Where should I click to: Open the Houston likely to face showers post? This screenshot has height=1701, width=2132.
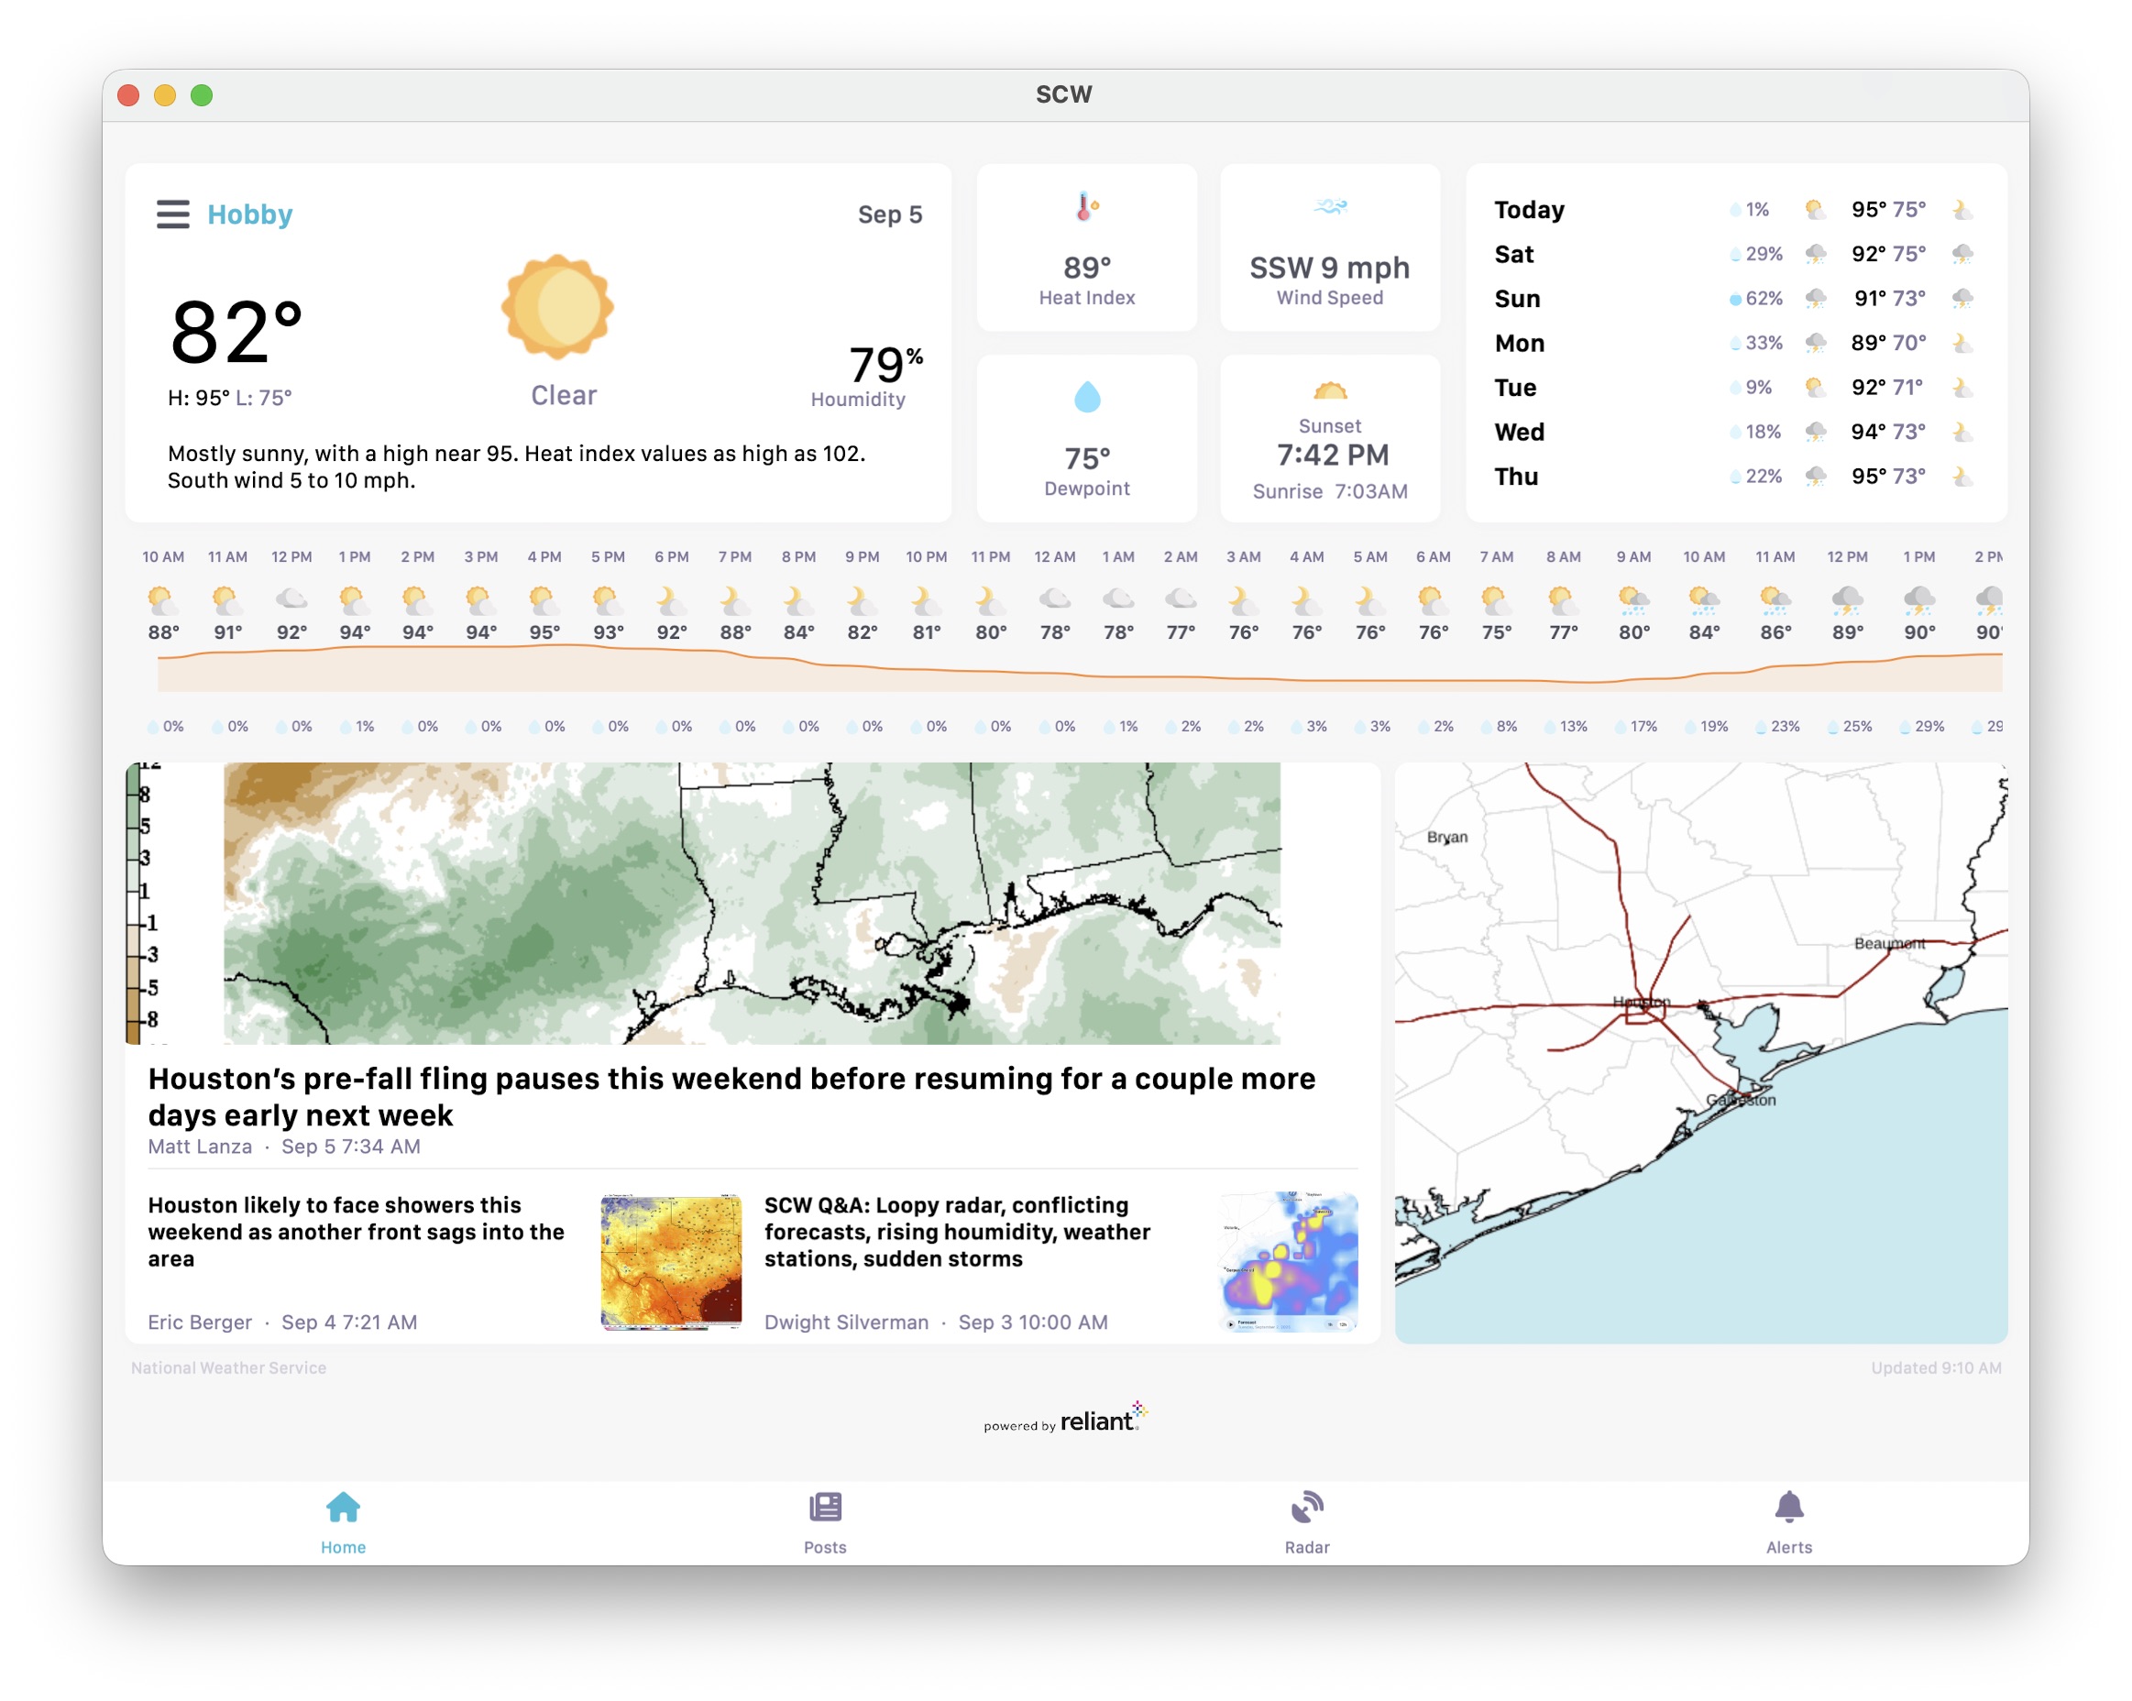point(356,1231)
